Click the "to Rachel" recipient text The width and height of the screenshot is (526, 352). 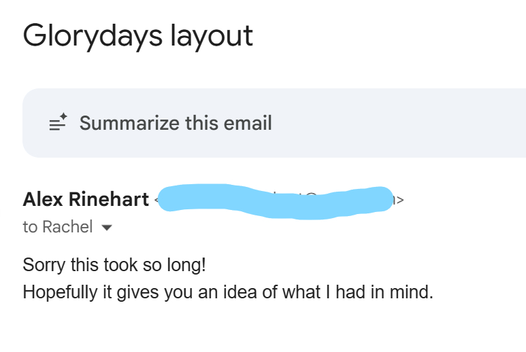[x=58, y=227]
